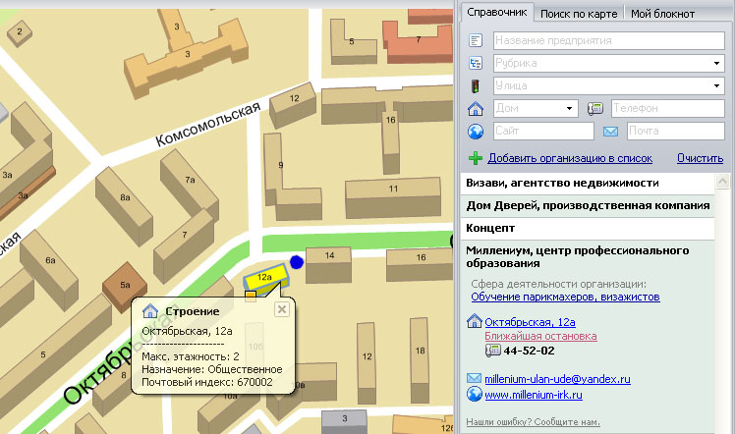
Task: Click the green plus add icon
Action: (x=476, y=158)
